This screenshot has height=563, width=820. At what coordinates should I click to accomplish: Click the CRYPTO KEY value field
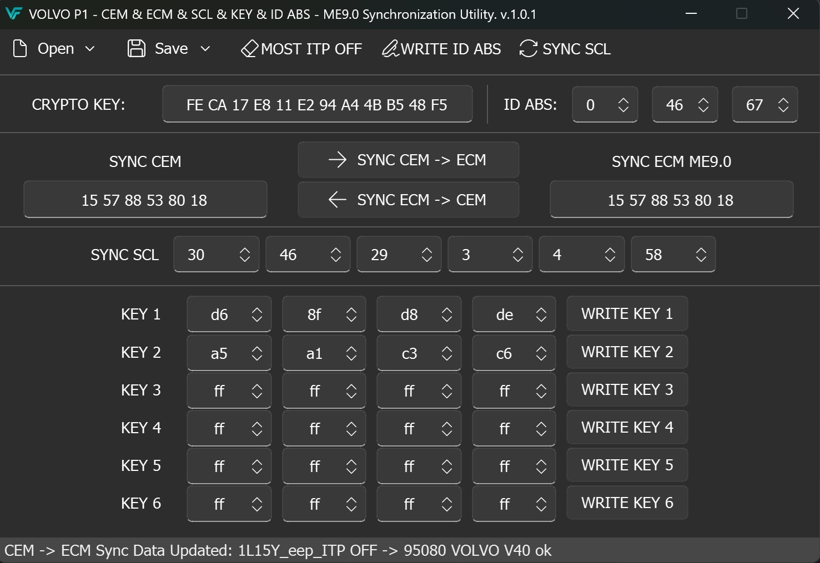[318, 104]
